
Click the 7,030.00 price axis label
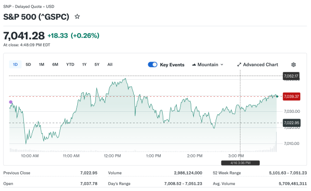click(x=292, y=111)
